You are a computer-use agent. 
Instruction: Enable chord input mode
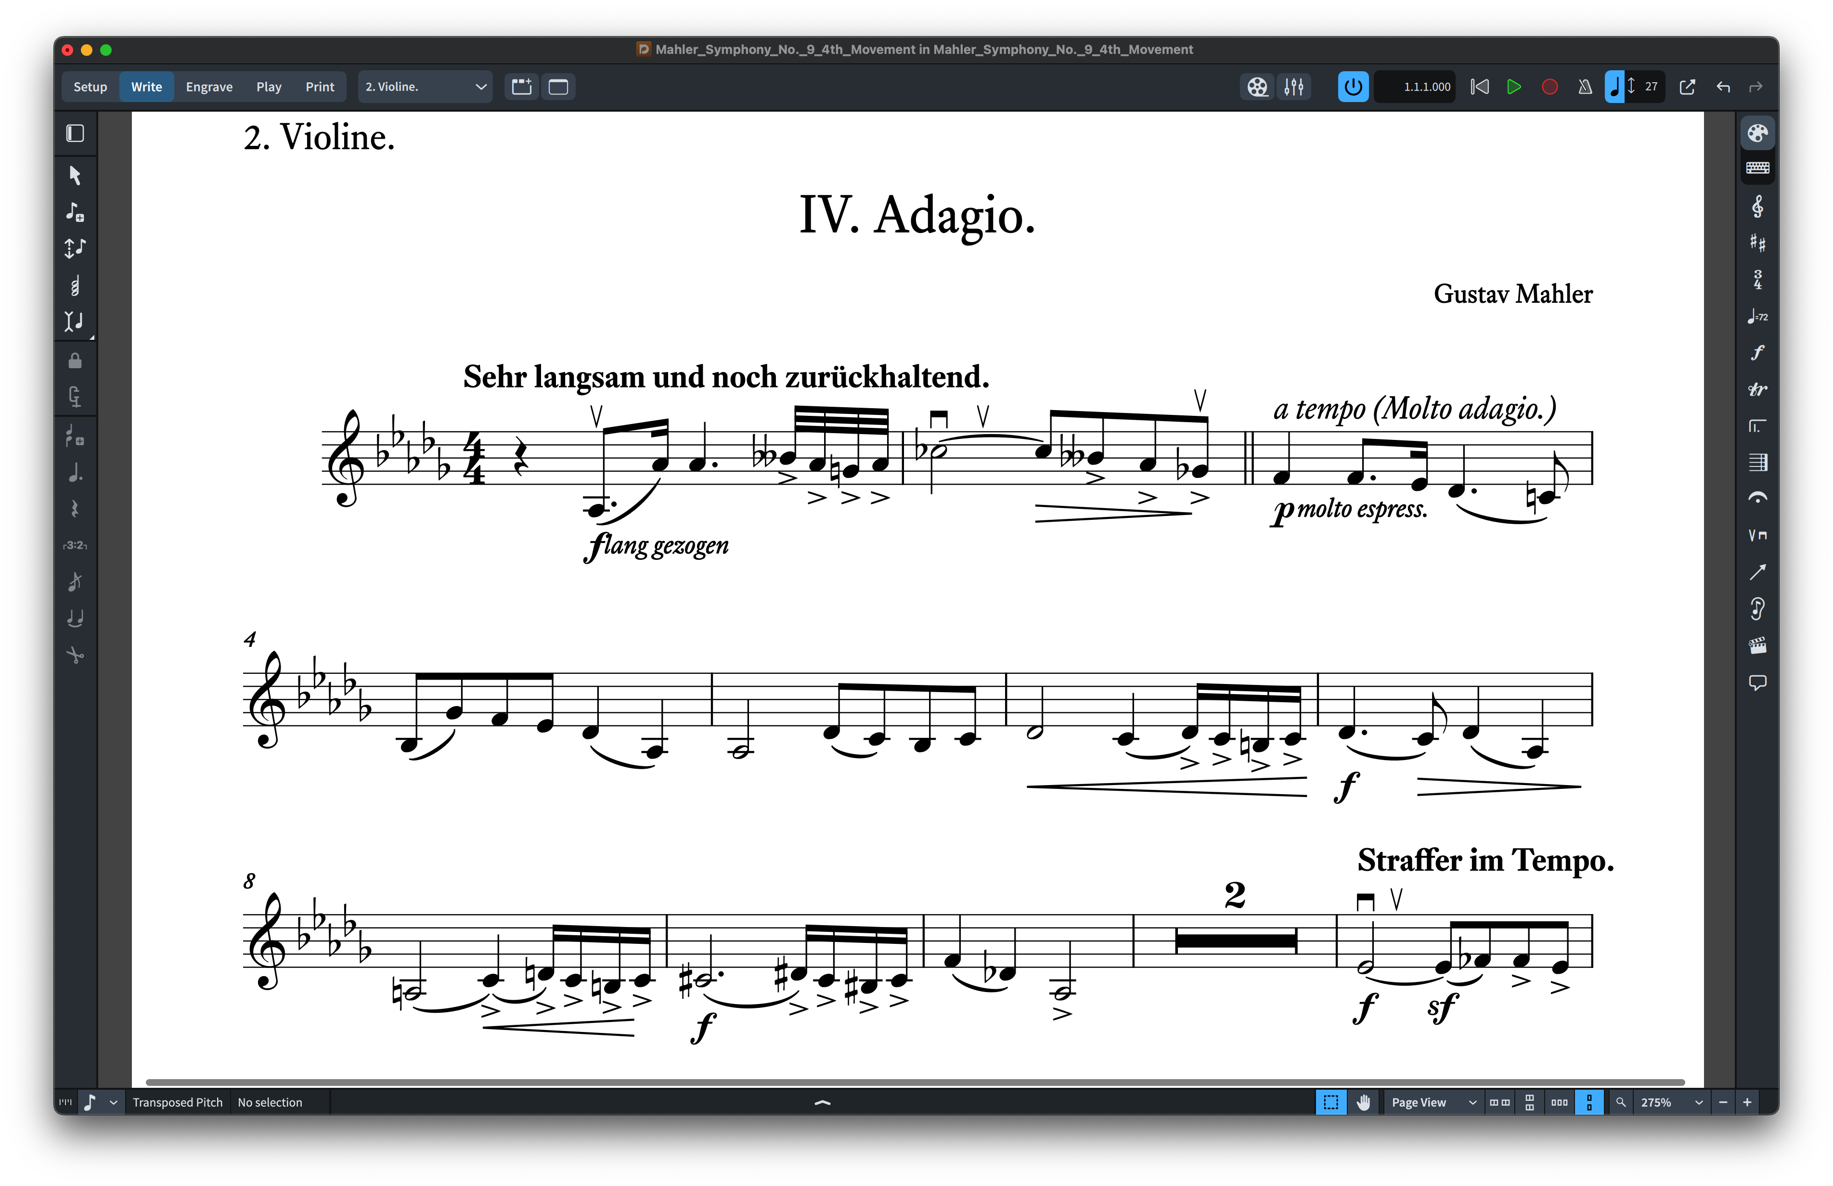[75, 286]
